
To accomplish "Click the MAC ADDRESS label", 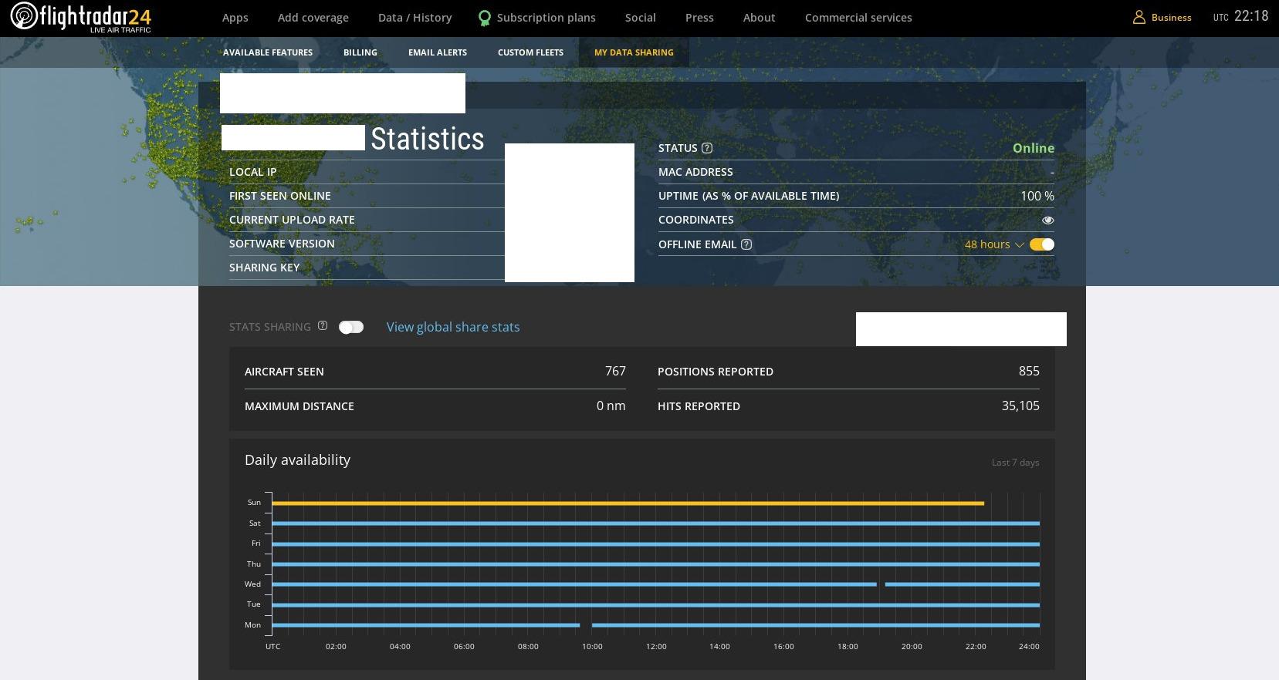I will tap(695, 172).
